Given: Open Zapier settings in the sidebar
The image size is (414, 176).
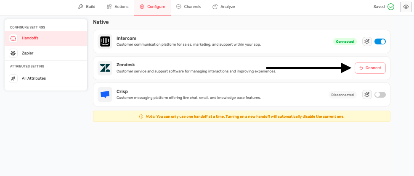Looking at the screenshot, I should pos(46,53).
